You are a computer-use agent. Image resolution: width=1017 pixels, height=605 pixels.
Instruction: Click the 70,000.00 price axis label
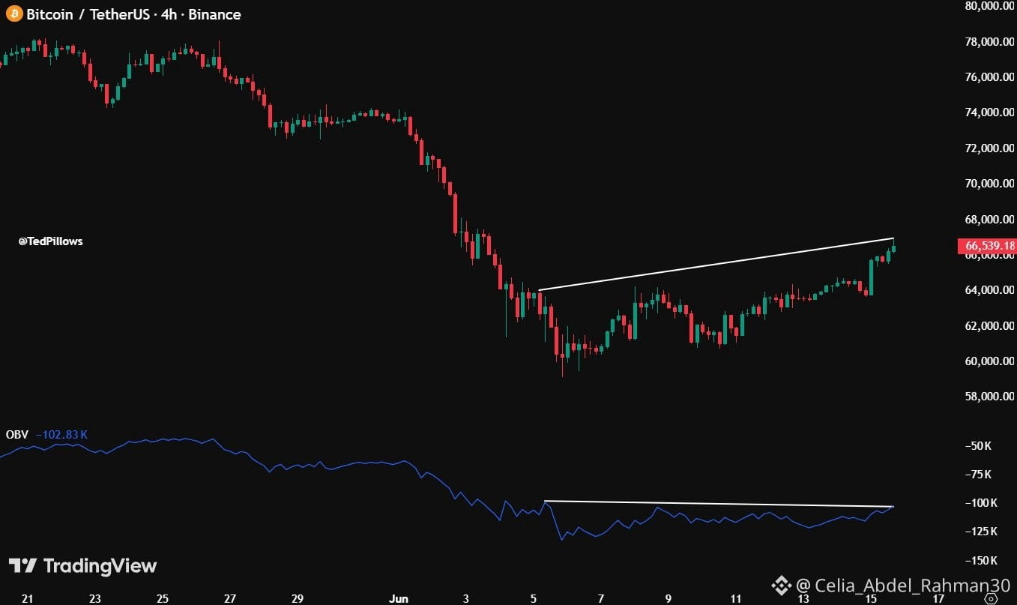click(x=989, y=183)
